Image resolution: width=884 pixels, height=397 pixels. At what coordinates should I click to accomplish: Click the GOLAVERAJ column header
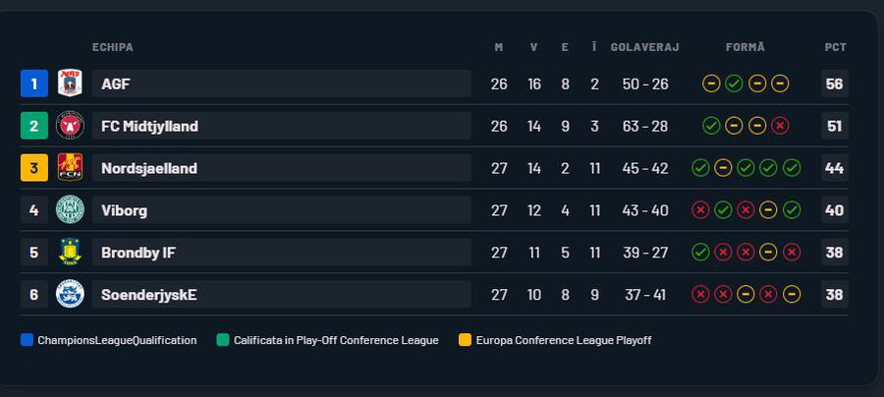click(644, 47)
